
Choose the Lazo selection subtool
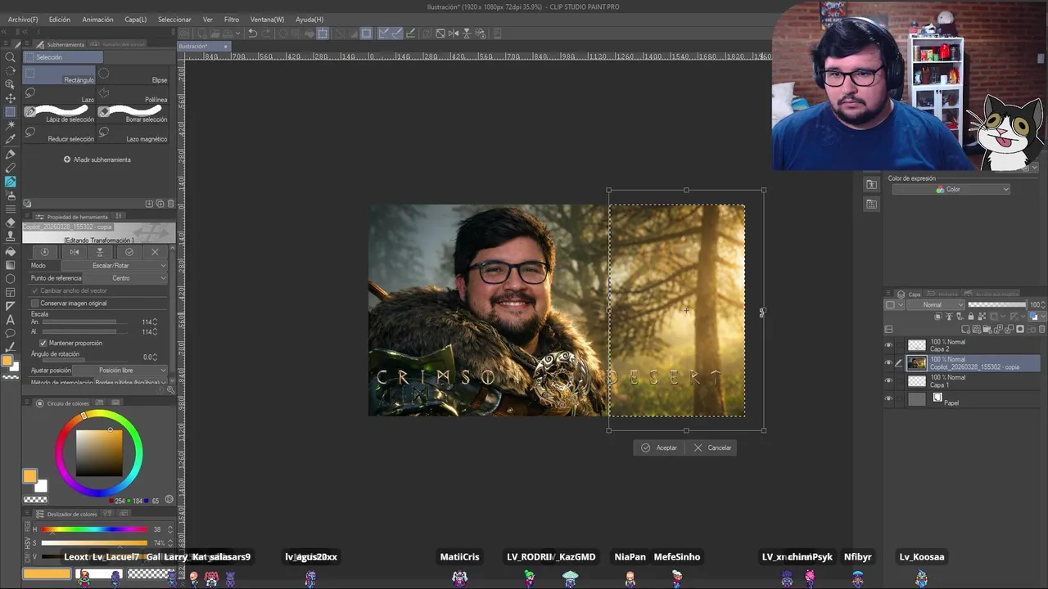(60, 95)
